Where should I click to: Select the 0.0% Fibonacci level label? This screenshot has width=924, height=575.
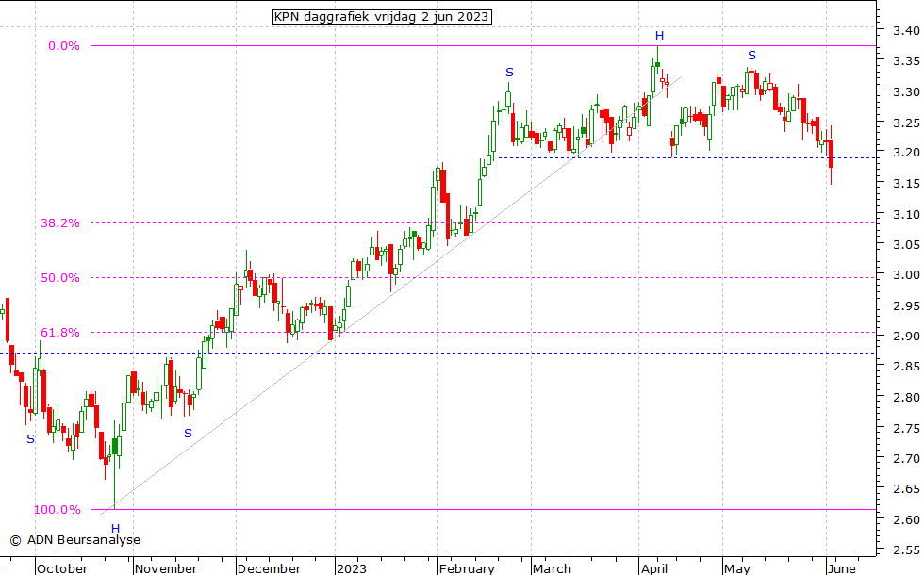[x=64, y=46]
